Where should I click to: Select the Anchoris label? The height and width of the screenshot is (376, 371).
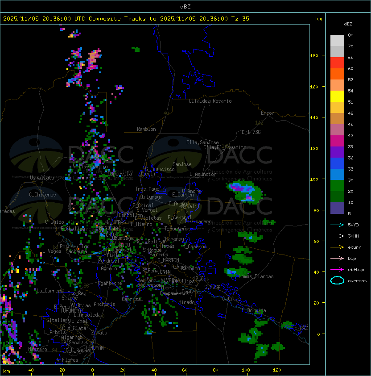coord(104,304)
